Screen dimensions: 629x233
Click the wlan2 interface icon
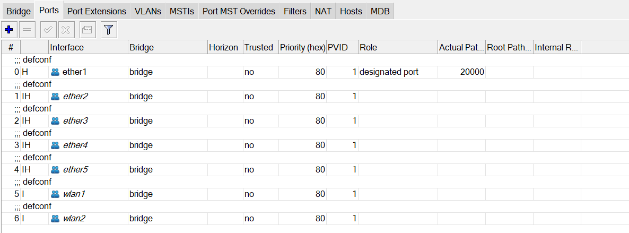click(55, 219)
